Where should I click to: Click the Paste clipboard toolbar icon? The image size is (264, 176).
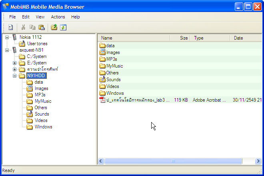(x=42, y=27)
